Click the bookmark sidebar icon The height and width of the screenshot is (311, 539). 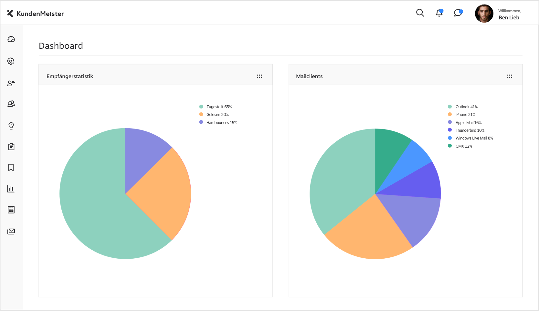tap(11, 168)
